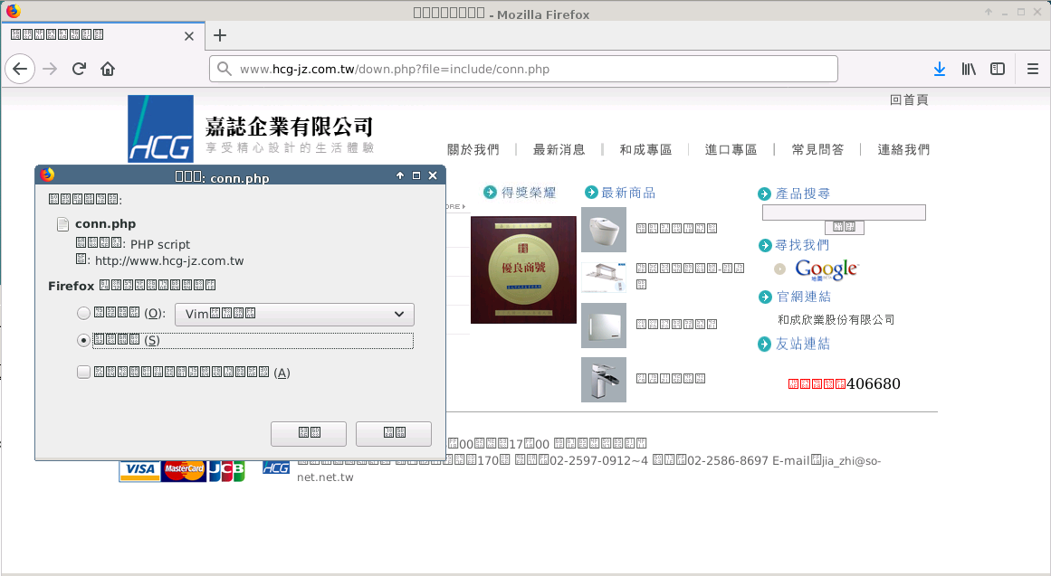1051x576 pixels.
Task: Open the white wall unit product thumbnail
Action: 604,326
